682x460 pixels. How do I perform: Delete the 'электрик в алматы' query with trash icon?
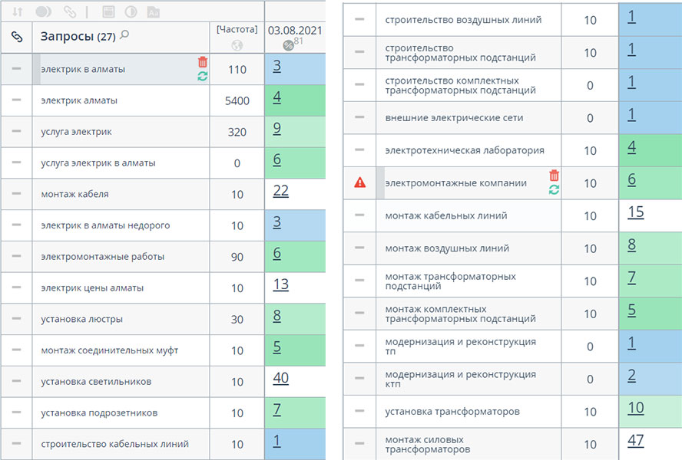pos(202,62)
